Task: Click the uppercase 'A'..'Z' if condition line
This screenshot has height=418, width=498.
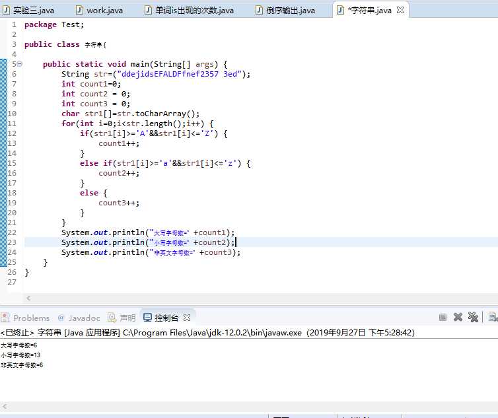Action: point(154,133)
